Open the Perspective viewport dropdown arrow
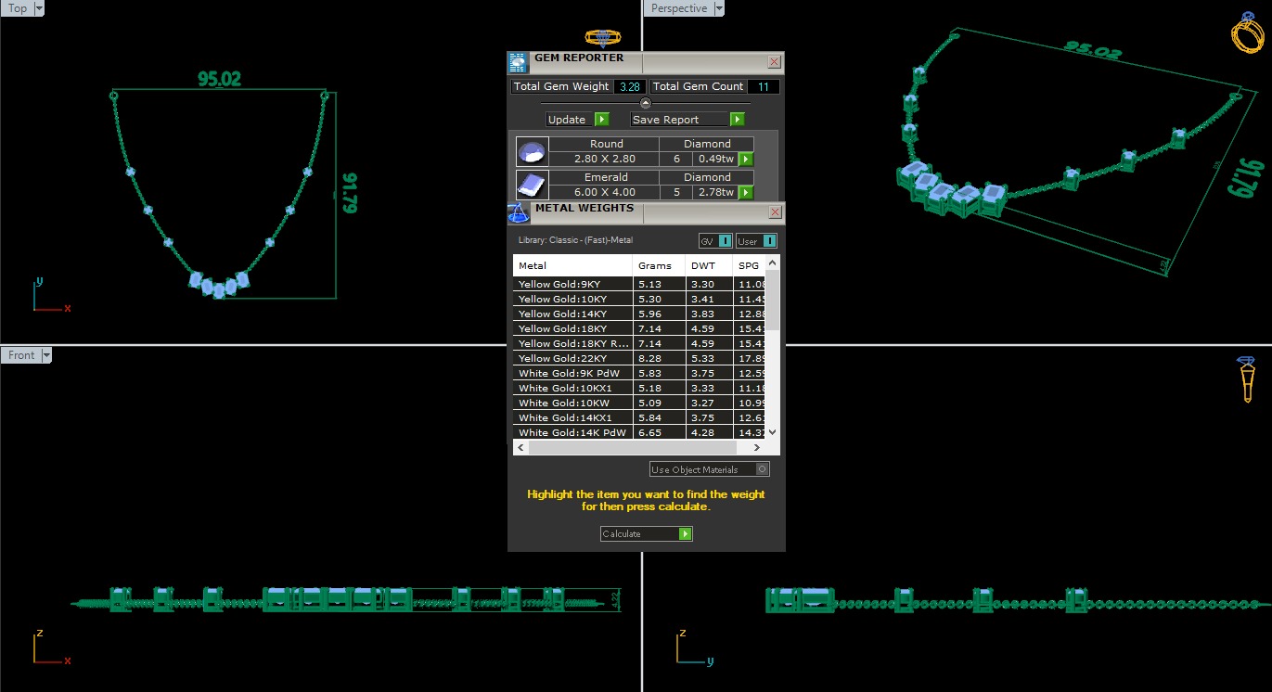The image size is (1272, 692). (718, 8)
